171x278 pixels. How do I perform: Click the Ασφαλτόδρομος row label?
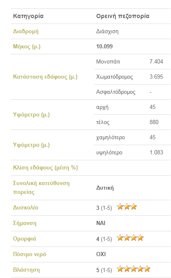click(116, 92)
